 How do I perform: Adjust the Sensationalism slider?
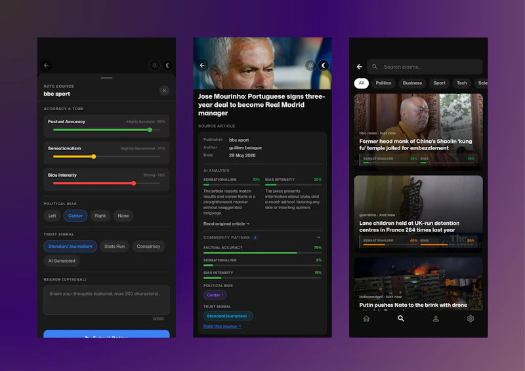click(94, 157)
